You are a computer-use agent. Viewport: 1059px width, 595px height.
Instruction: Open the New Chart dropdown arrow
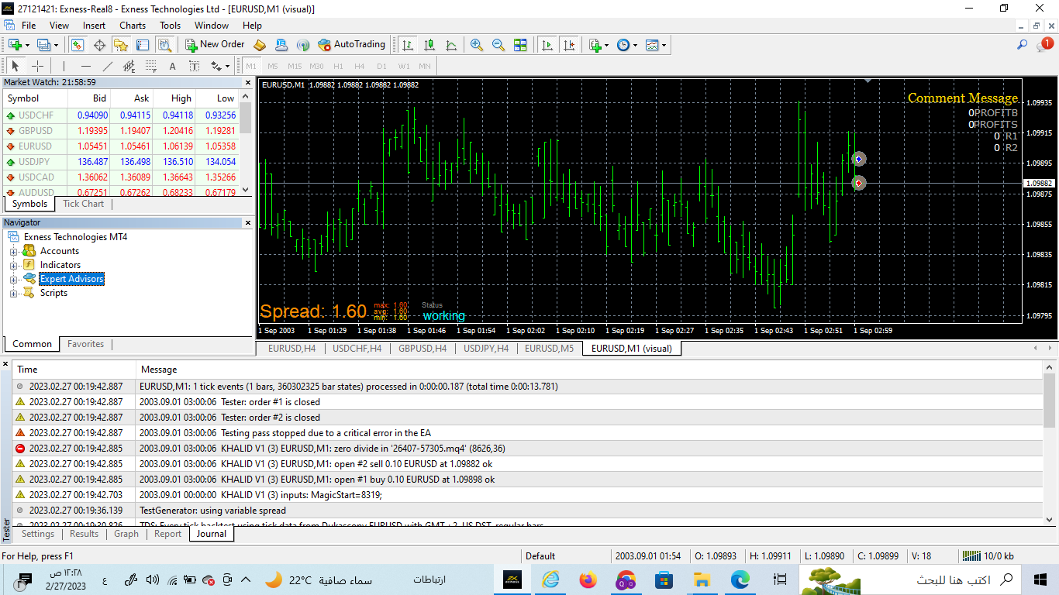click(x=28, y=45)
